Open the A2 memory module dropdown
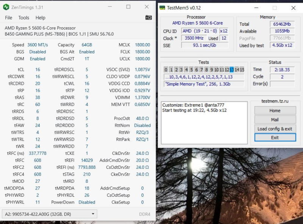 pos(50,214)
